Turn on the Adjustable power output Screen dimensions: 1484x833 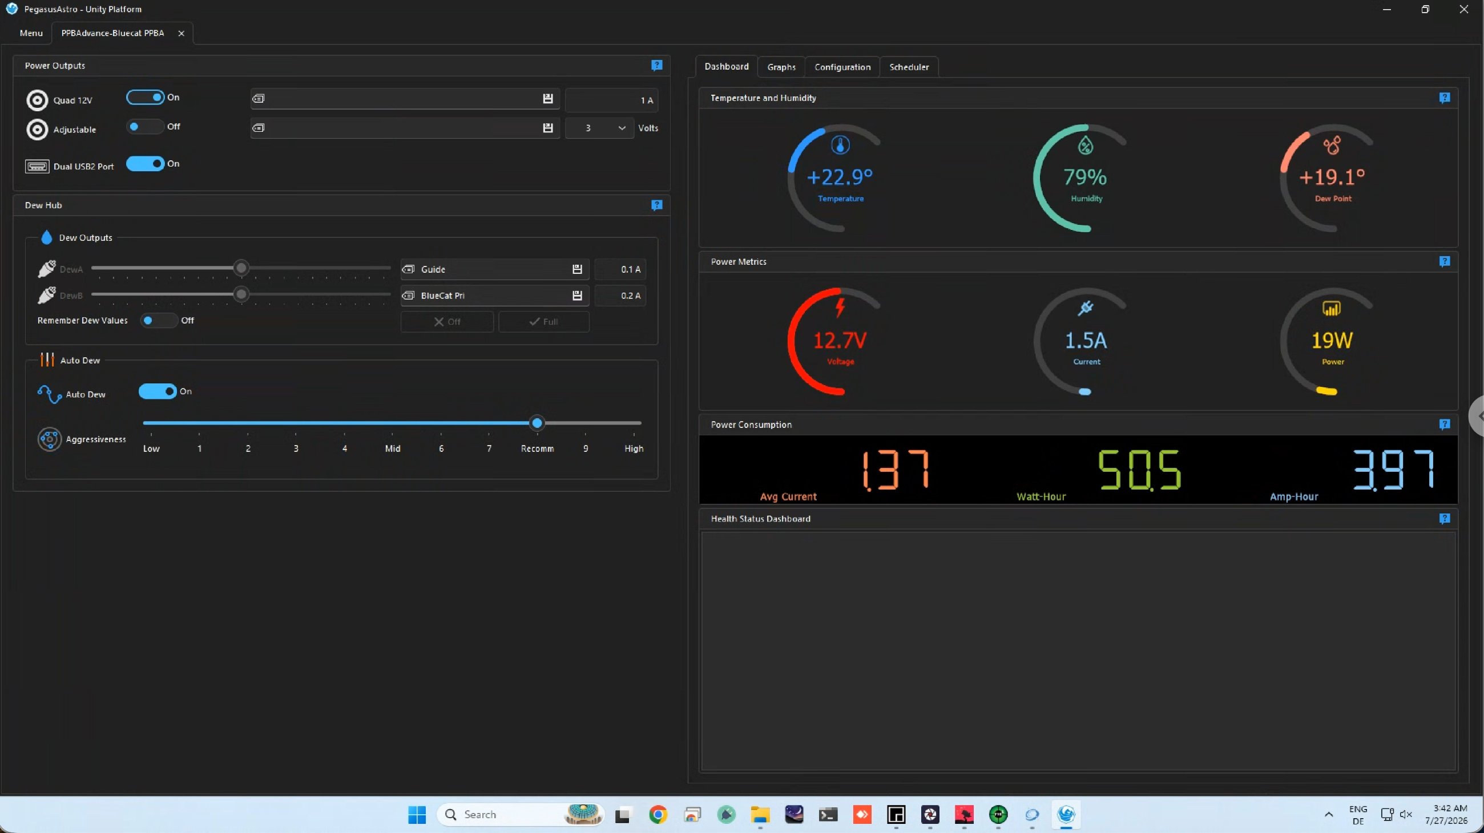pyautogui.click(x=145, y=127)
